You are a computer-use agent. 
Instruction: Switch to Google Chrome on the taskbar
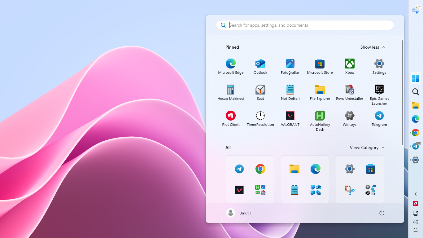click(x=416, y=133)
